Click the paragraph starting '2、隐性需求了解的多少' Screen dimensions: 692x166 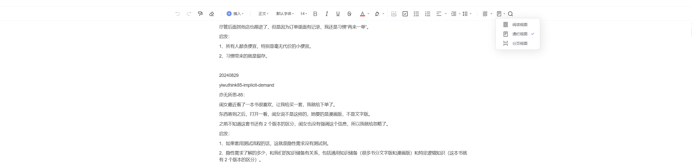343,156
